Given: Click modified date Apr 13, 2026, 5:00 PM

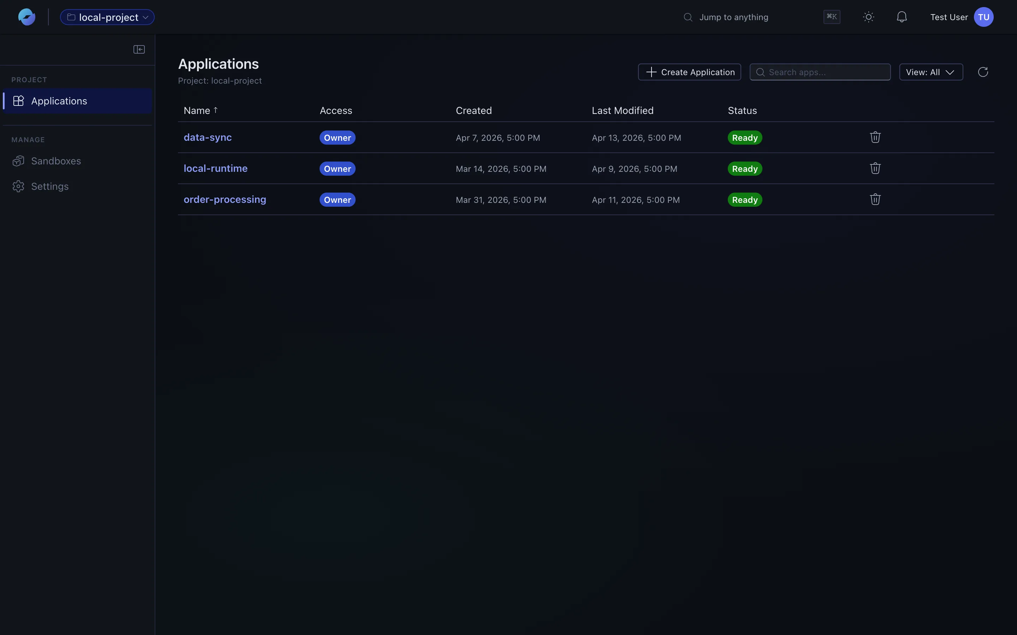Looking at the screenshot, I should (x=636, y=138).
